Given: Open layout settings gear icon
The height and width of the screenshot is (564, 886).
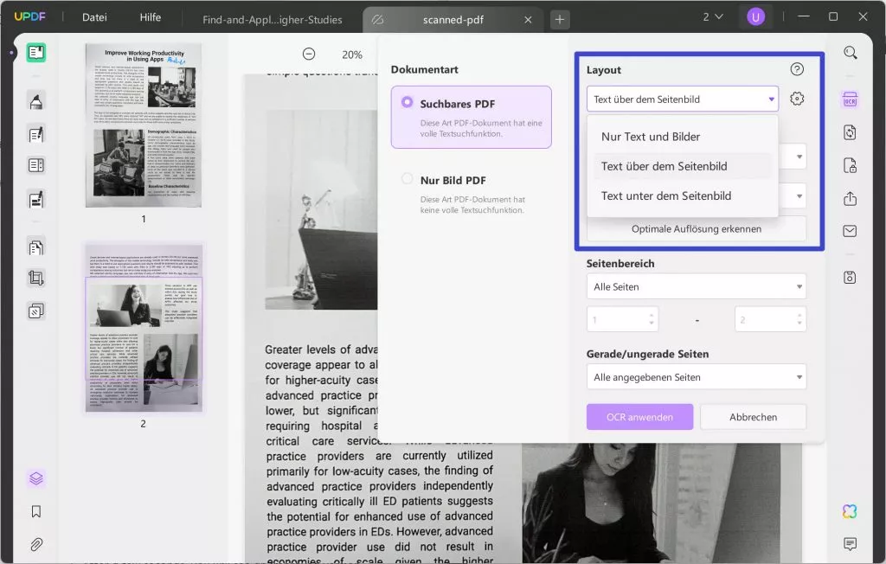Looking at the screenshot, I should coord(797,99).
